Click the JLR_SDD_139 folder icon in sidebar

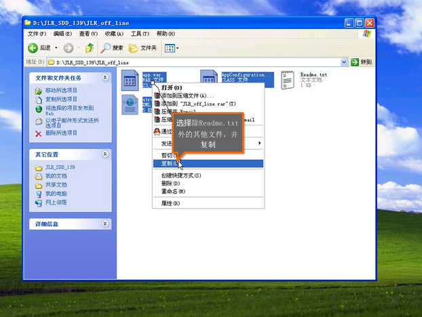[39, 168]
